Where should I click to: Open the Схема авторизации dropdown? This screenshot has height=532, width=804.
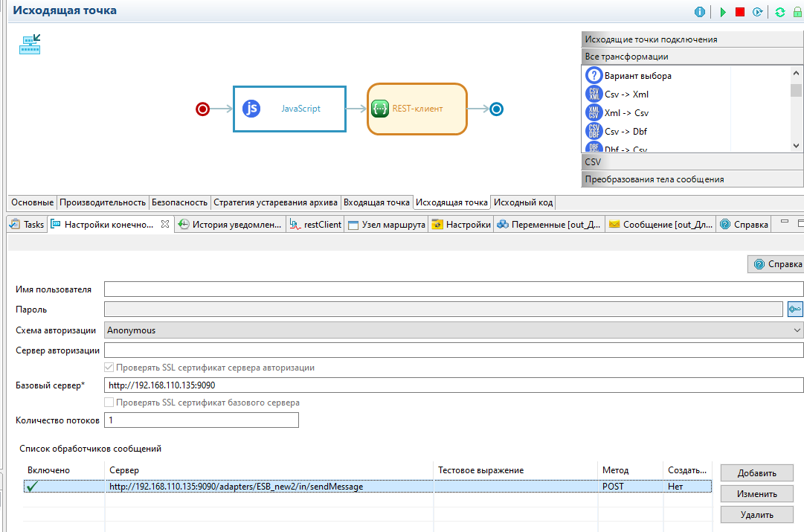coord(453,330)
